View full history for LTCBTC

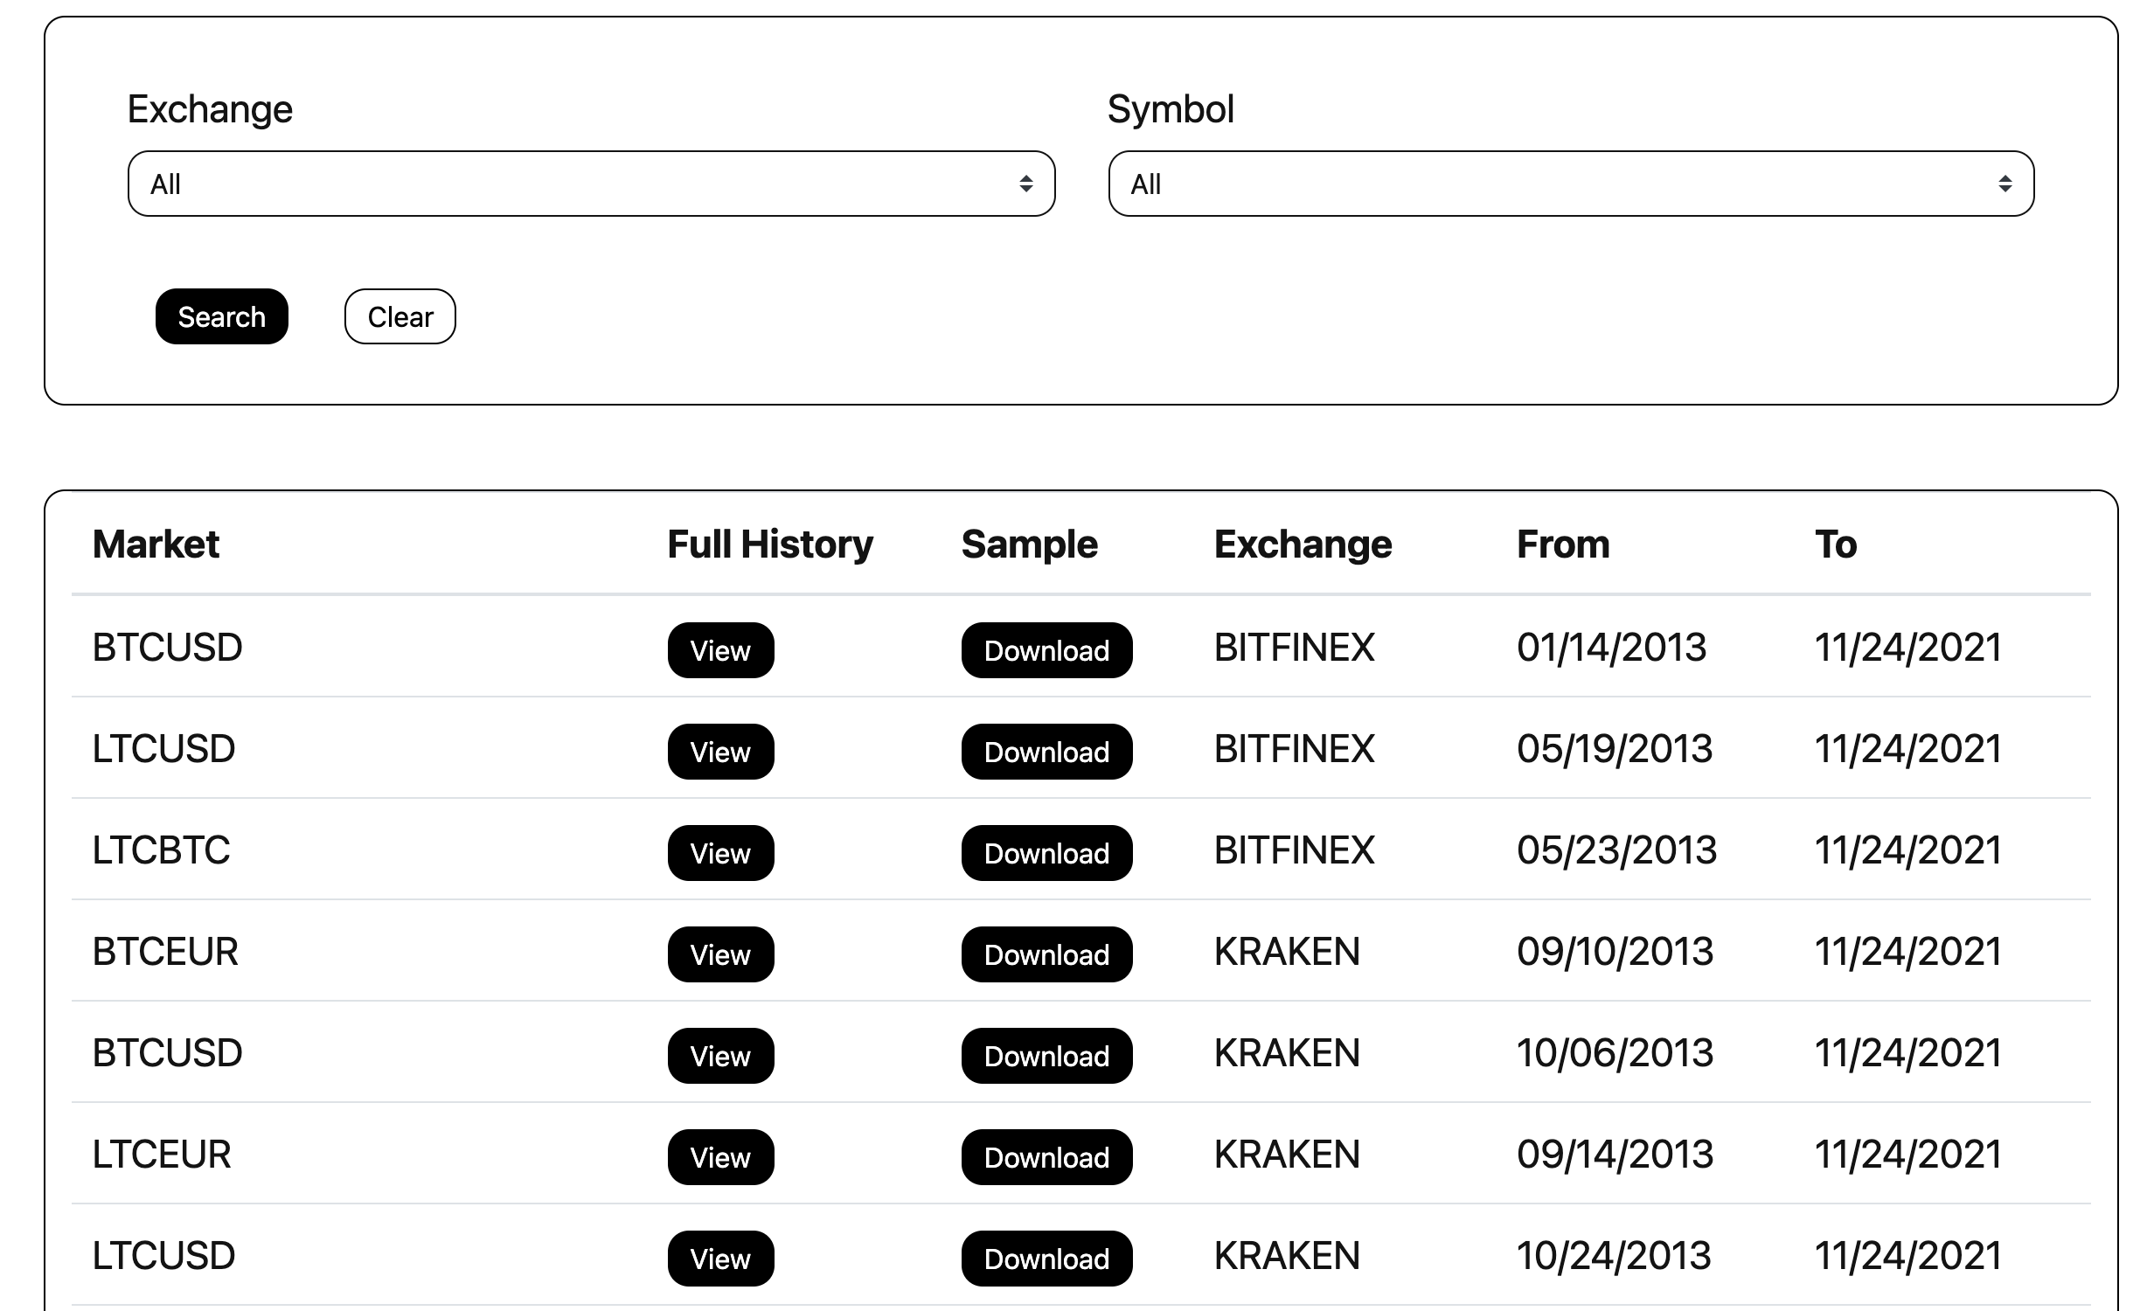tap(720, 853)
